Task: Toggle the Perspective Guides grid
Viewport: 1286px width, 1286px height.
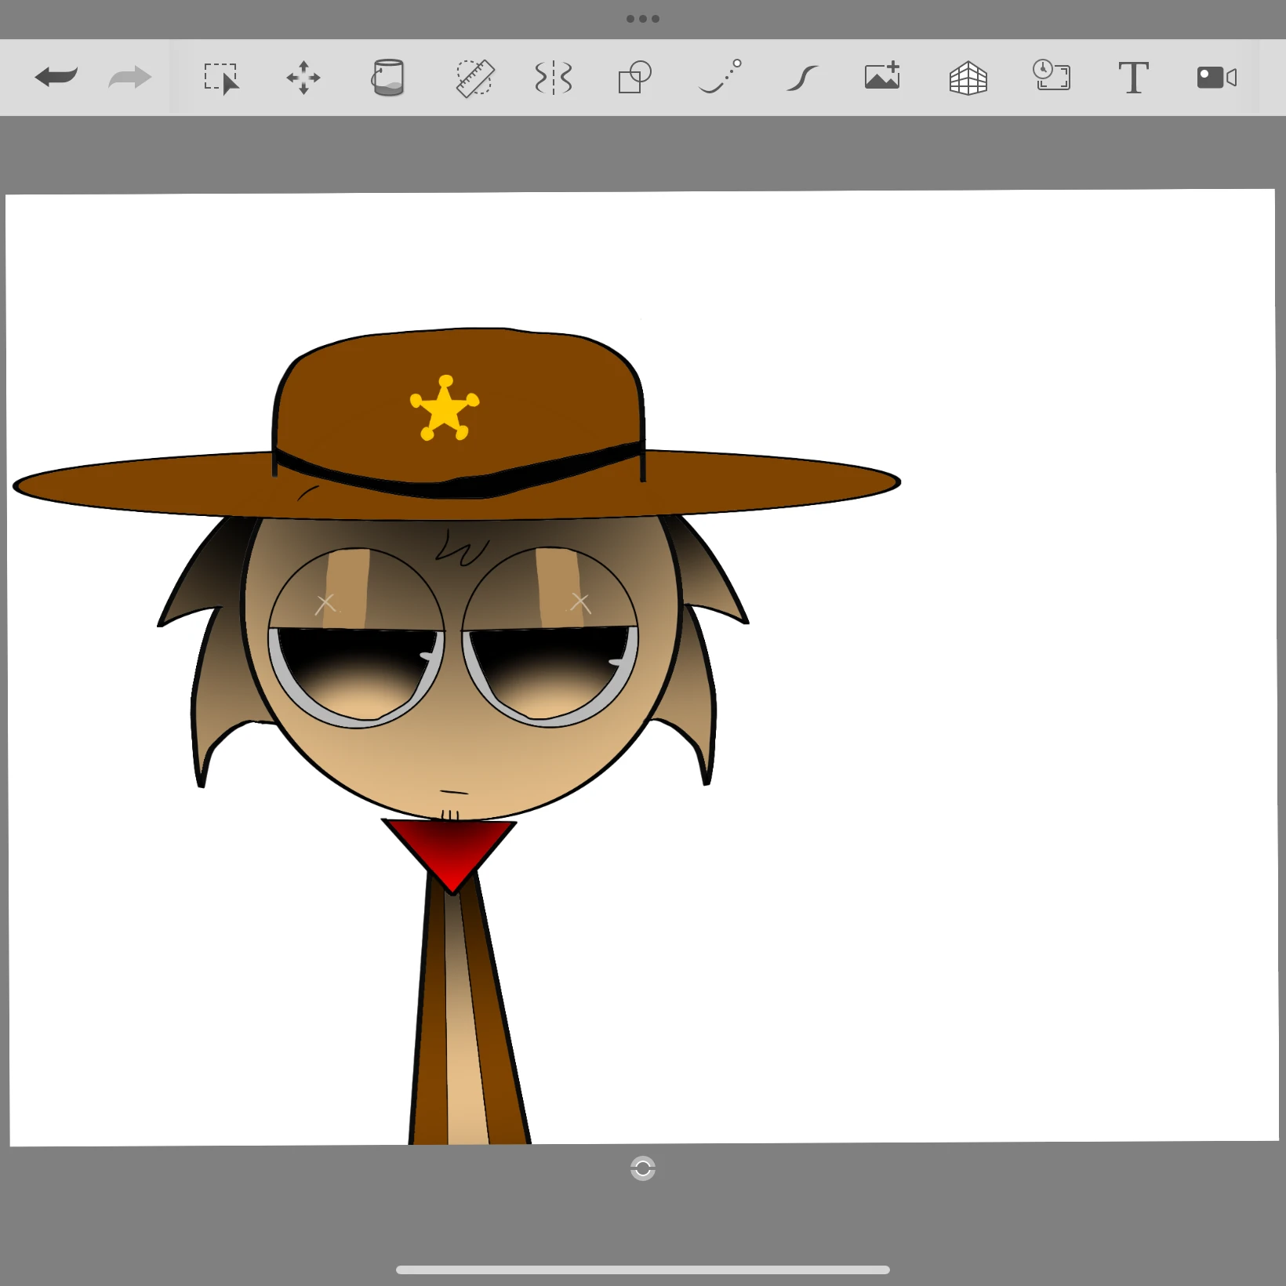Action: pos(968,78)
